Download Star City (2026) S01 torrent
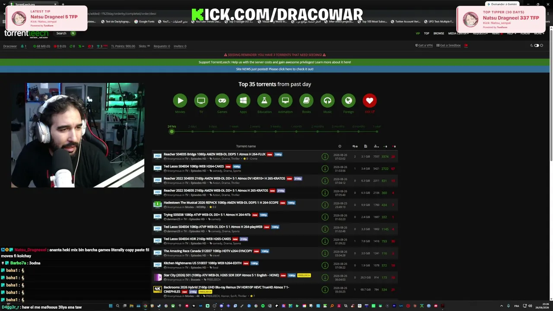The height and width of the screenshot is (311, 553). pyautogui.click(x=325, y=277)
